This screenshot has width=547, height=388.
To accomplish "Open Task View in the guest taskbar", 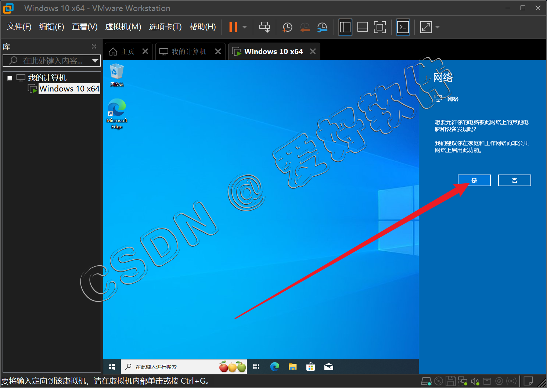I will [x=256, y=367].
